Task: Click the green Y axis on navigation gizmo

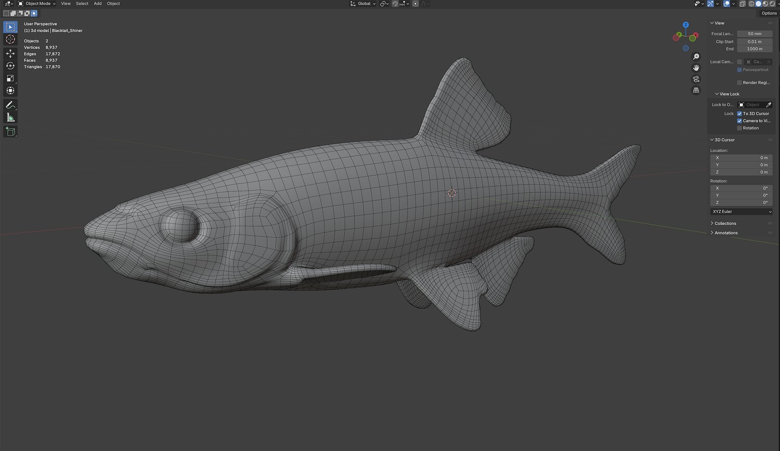Action: [679, 35]
